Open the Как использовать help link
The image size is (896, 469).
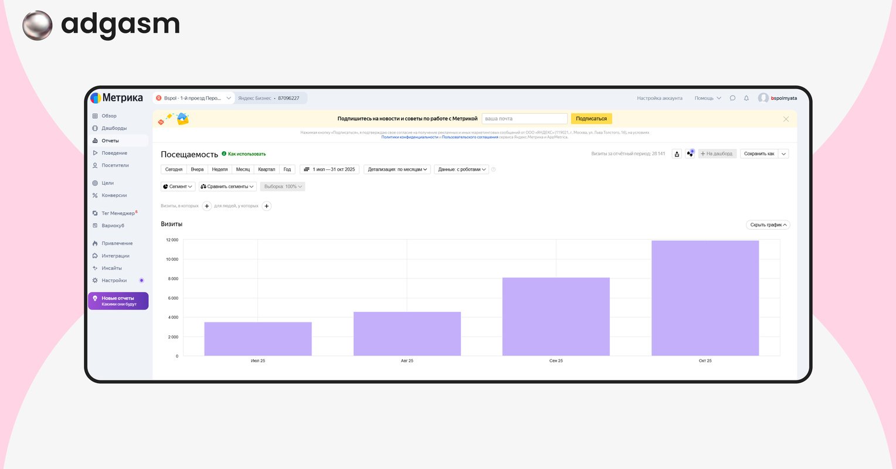pos(244,154)
